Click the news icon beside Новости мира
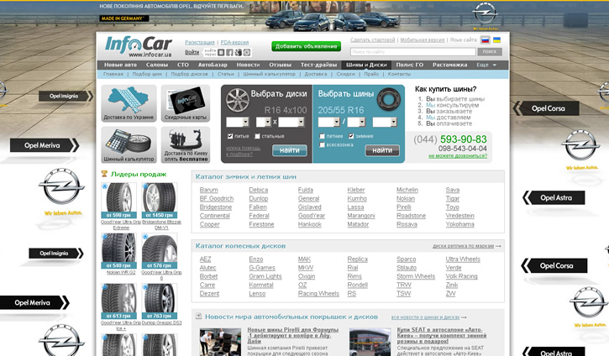Viewport: 609px width, 356px height. point(198,317)
